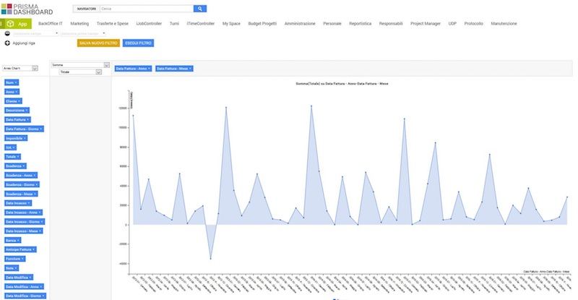
Task: Open the App cube menu
Action: (17, 24)
